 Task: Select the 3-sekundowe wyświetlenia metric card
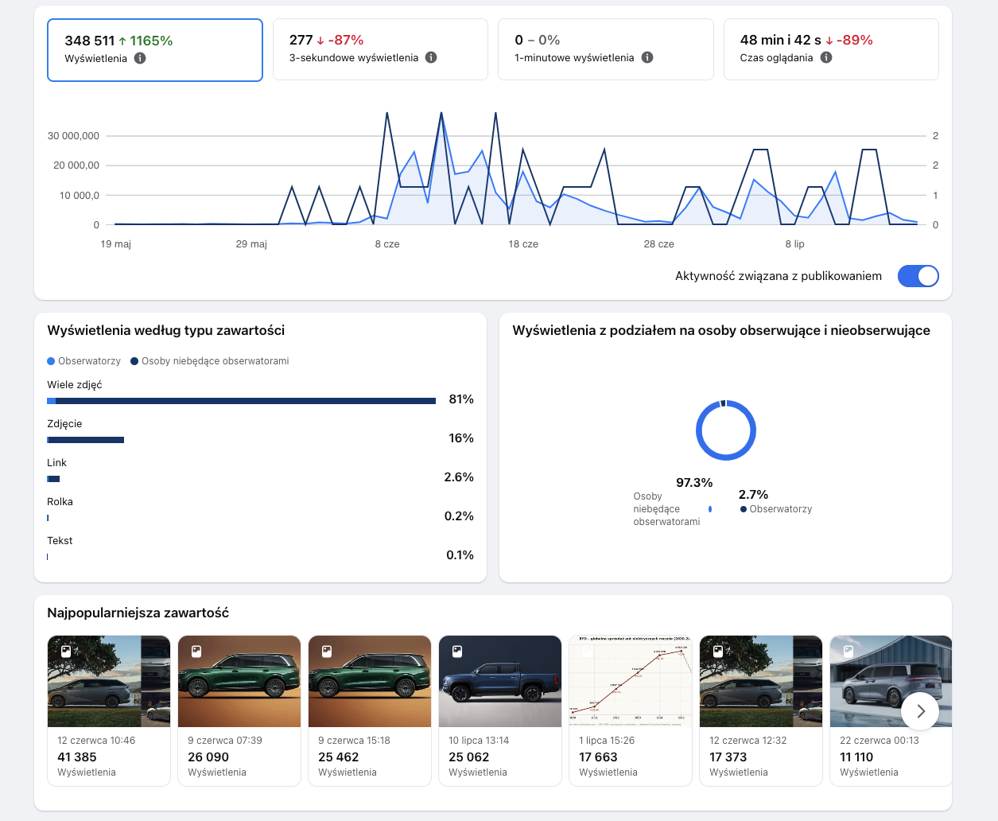(380, 49)
